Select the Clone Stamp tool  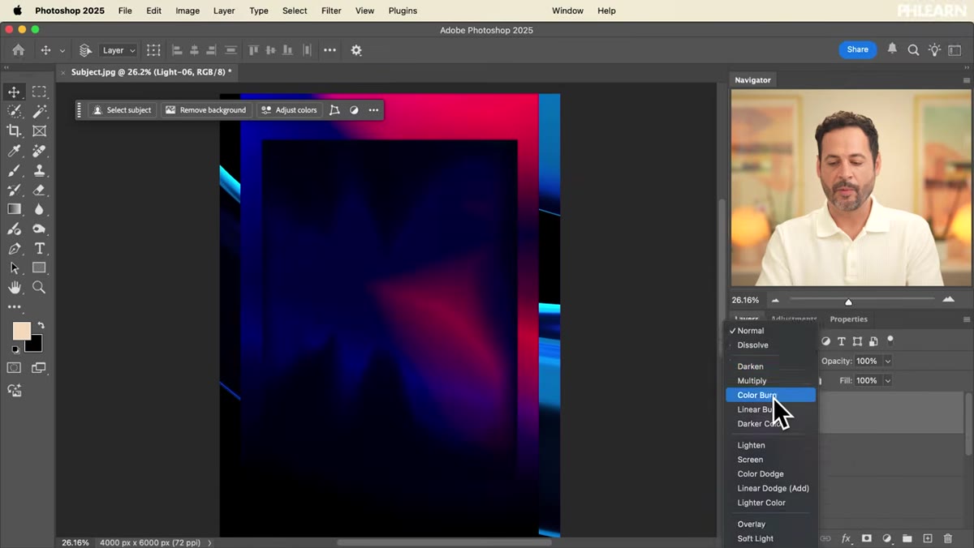pyautogui.click(x=39, y=170)
